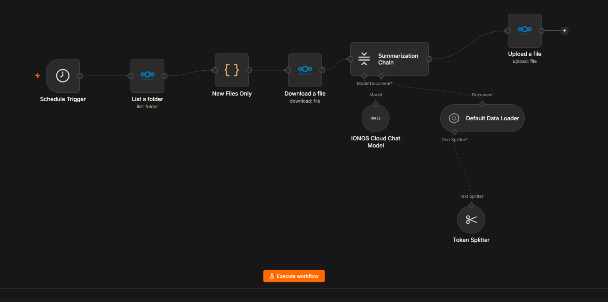Image resolution: width=608 pixels, height=302 pixels.
Task: Click the IONOS model top diamond connector
Action: pos(375,104)
